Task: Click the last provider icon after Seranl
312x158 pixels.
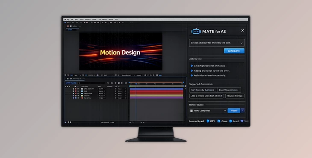Action: 242,121
